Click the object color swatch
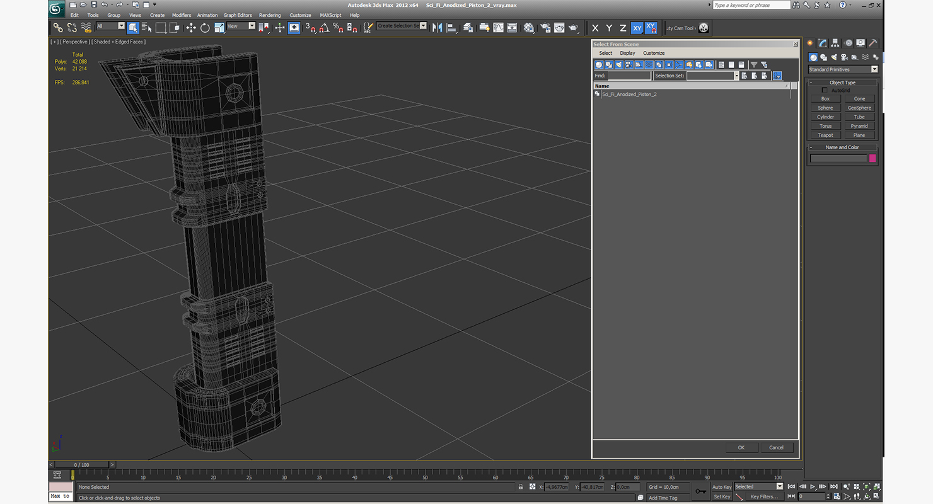Viewport: 933px width, 504px height. [872, 158]
